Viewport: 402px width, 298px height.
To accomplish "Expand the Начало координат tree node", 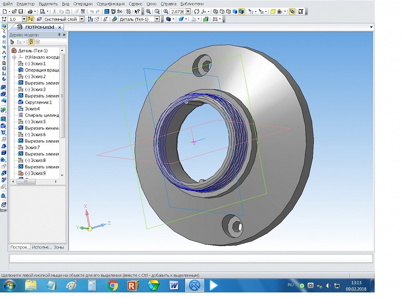I will click(x=14, y=57).
